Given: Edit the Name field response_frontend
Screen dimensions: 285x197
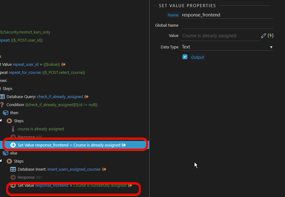Looking at the screenshot, I should (x=227, y=15).
